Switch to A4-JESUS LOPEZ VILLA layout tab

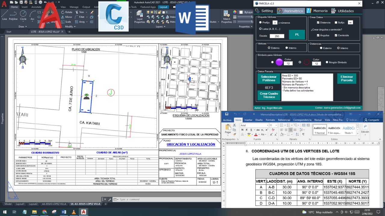[54, 204]
